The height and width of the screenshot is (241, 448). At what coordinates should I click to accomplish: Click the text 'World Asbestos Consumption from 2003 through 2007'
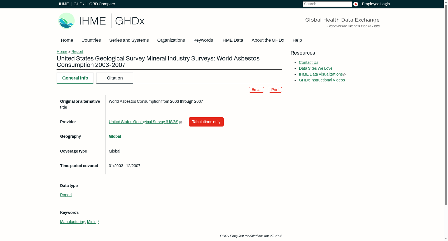(x=156, y=101)
